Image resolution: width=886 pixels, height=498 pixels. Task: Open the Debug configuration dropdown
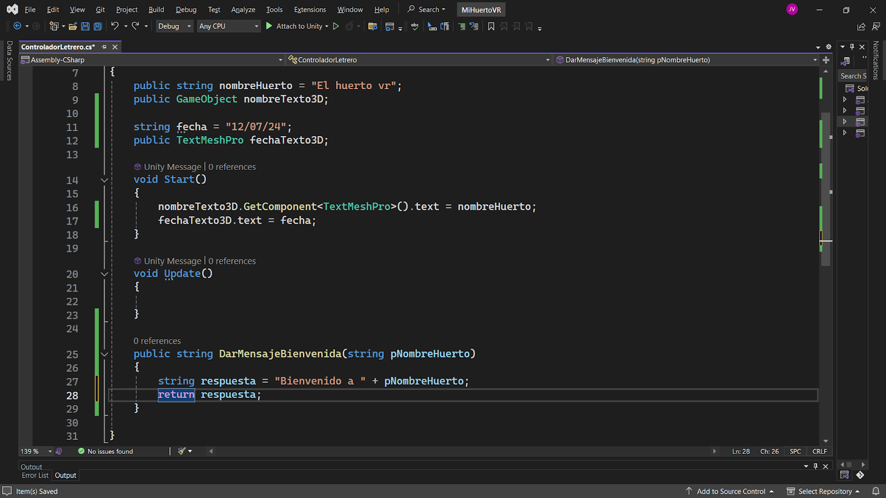174,26
